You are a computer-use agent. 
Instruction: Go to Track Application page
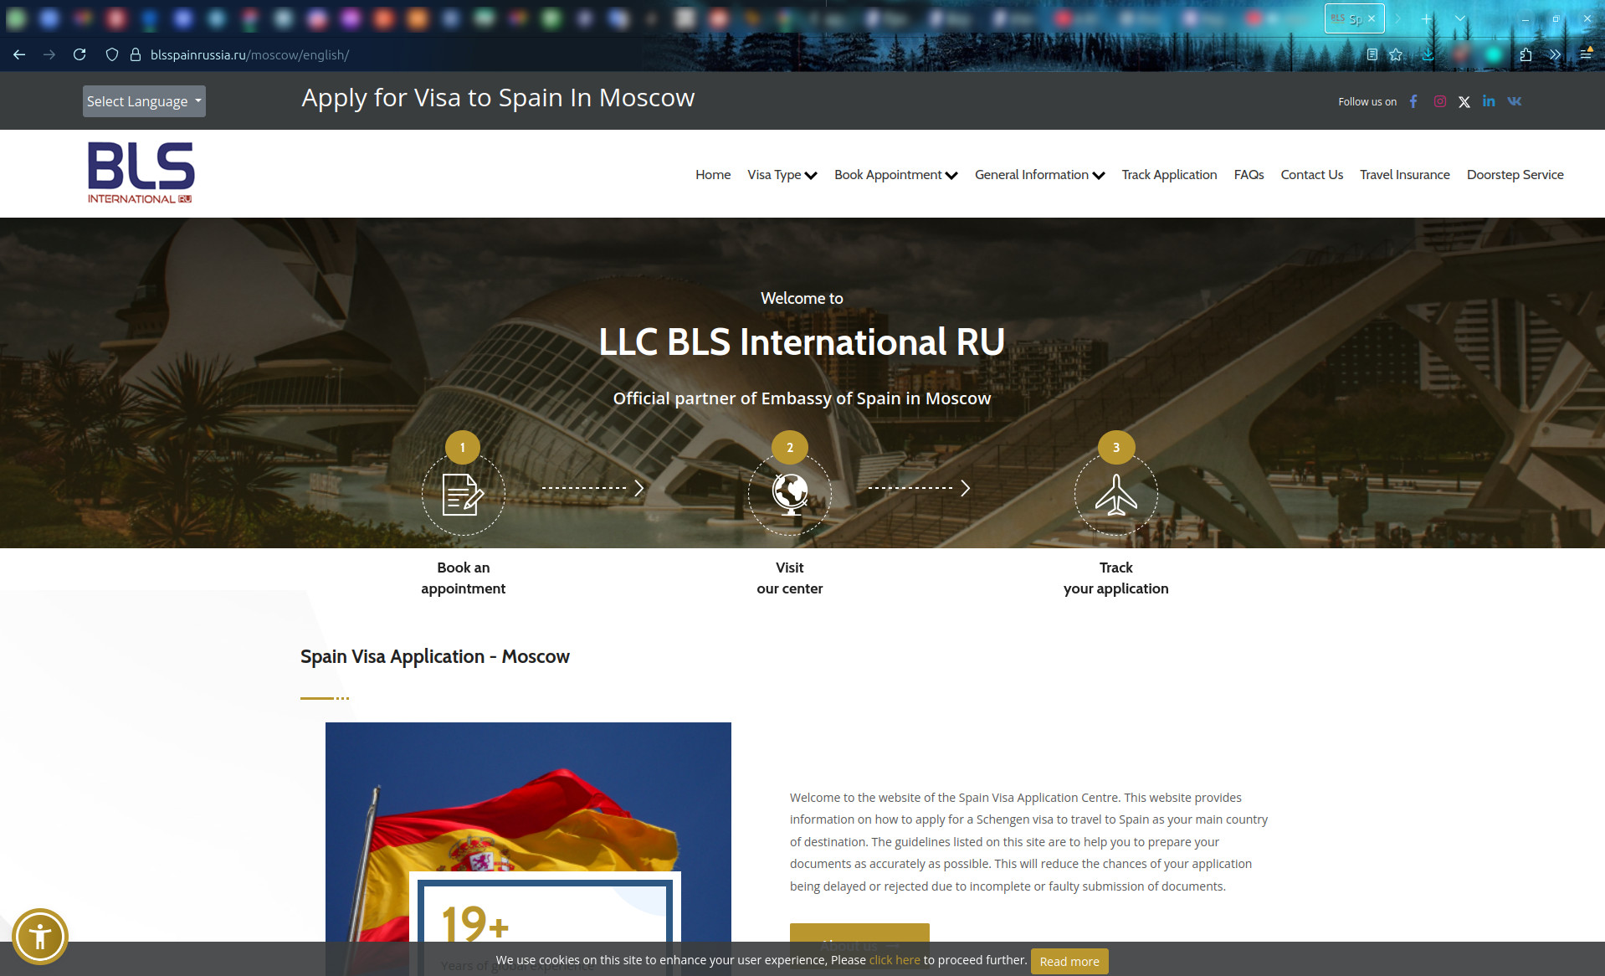1169,175
